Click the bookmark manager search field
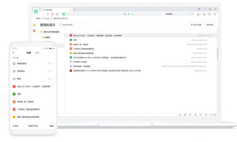Screen dimensions: 237x142 click(x=72, y=24)
